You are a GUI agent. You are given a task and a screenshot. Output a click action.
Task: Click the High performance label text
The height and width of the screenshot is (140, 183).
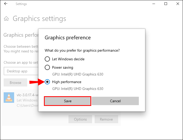pos(66,82)
